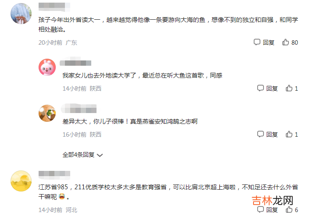Click reply bubble on the 大鱼 song reply
This screenshot has width=311, height=216.
261,88
